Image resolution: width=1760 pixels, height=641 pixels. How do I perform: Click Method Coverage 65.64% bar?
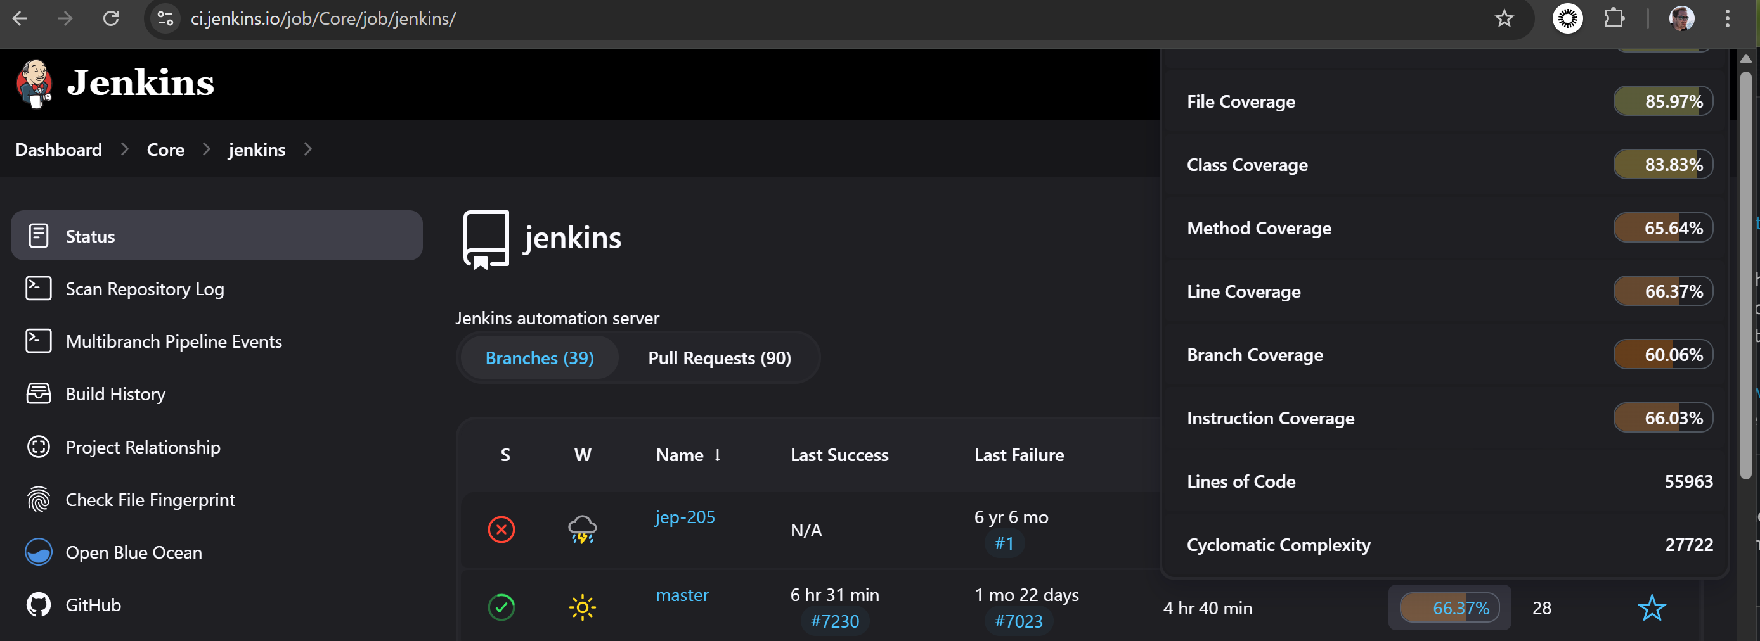tap(1663, 228)
